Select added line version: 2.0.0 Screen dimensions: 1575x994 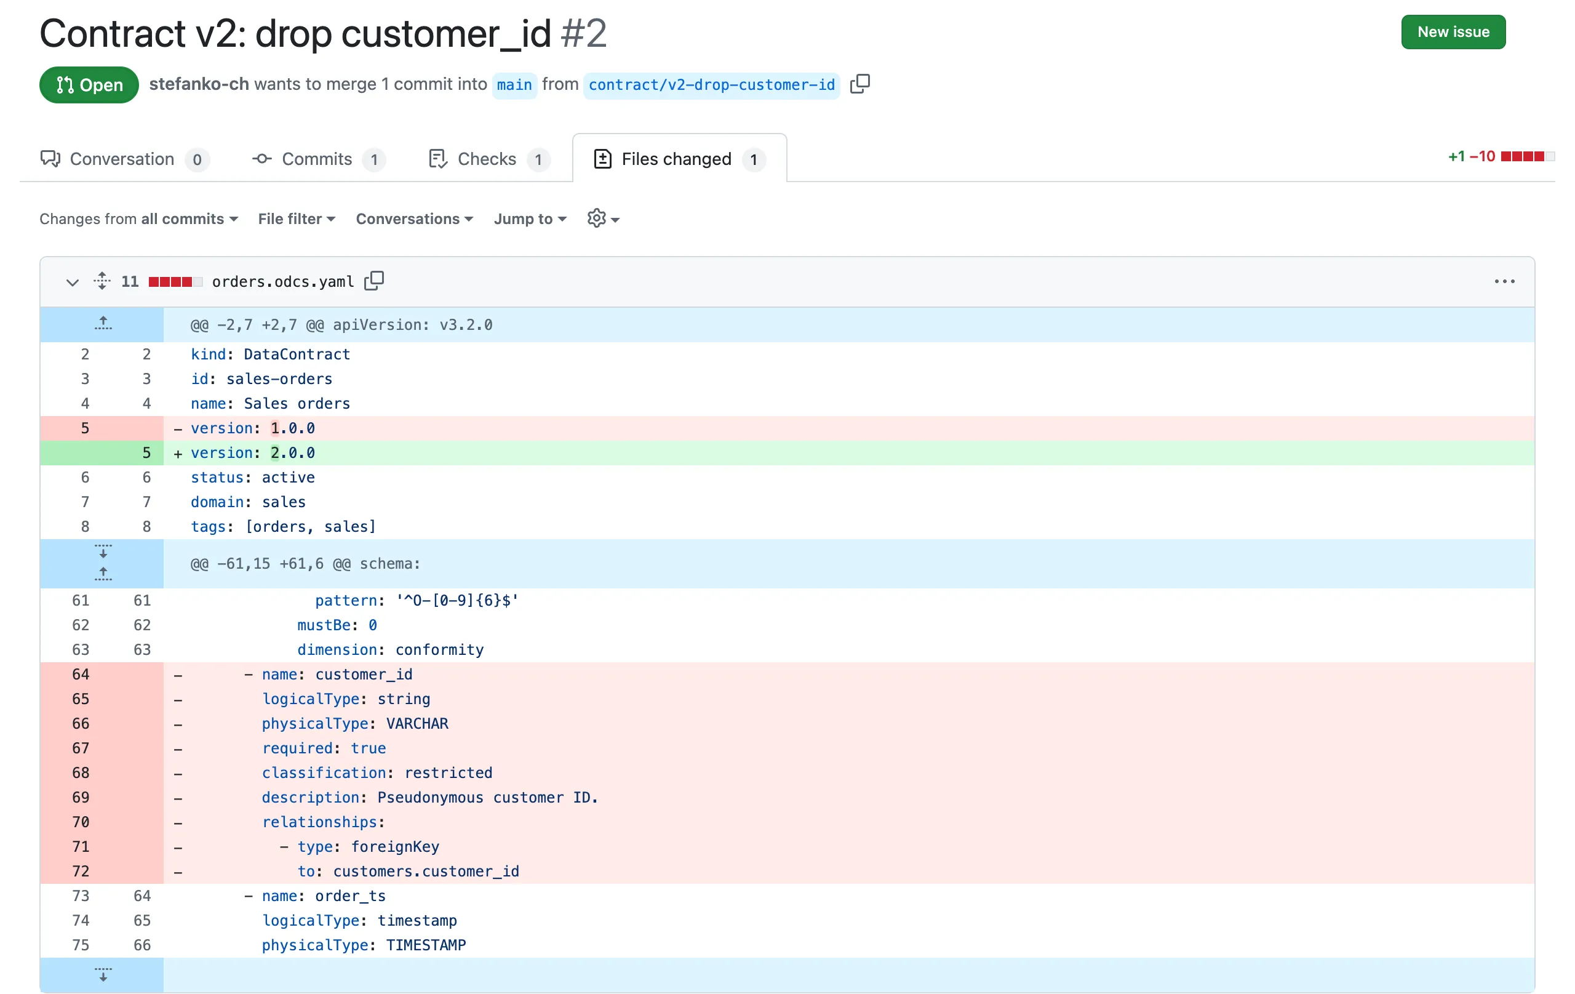[787, 453]
